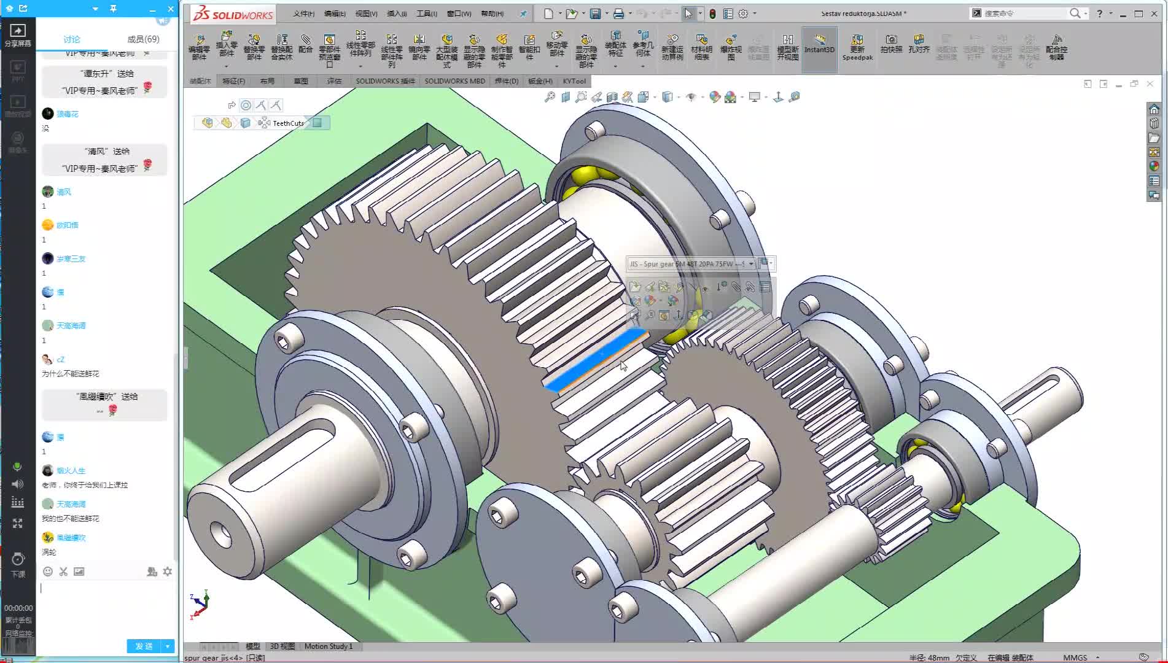Screen dimensions: 1168x663
Task: Toggle the chat microphone mute button
Action: (17, 467)
